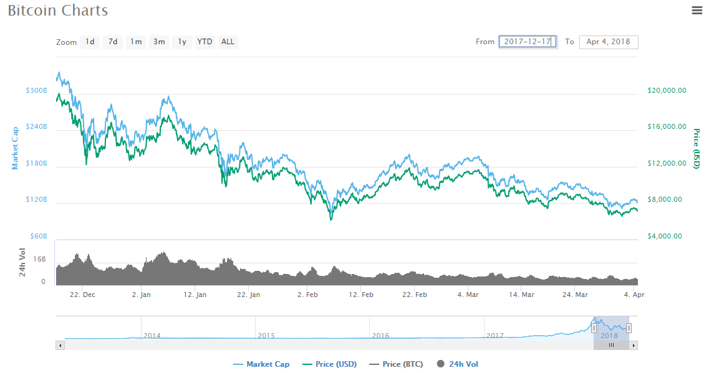Click the navigator right scroll arrow
This screenshot has width=709, height=373.
pyautogui.click(x=634, y=346)
